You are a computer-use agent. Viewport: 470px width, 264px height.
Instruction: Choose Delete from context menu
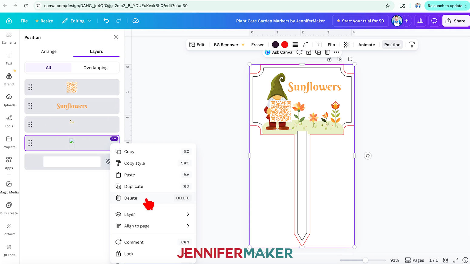pyautogui.click(x=153, y=198)
